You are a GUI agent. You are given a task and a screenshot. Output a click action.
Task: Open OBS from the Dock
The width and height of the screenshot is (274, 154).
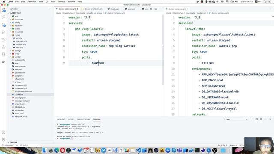(215, 150)
